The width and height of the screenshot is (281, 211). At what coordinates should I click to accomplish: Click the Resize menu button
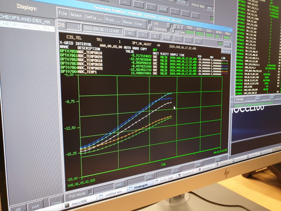127,22
